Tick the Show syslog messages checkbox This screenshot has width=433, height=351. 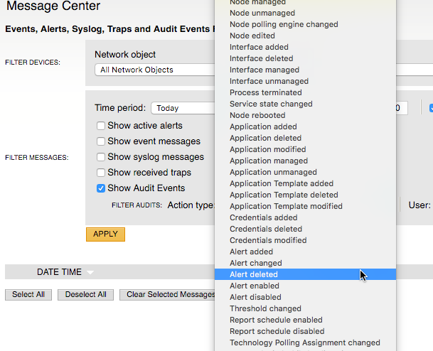pos(101,157)
